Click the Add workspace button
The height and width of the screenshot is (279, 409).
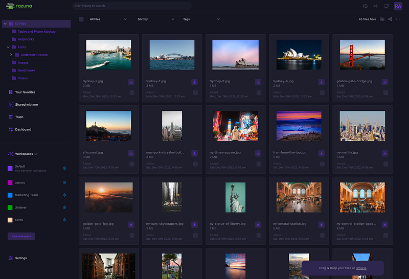tap(21, 236)
